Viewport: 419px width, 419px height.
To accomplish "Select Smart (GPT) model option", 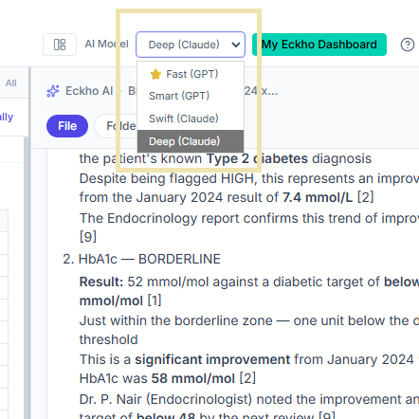I will [x=191, y=96].
